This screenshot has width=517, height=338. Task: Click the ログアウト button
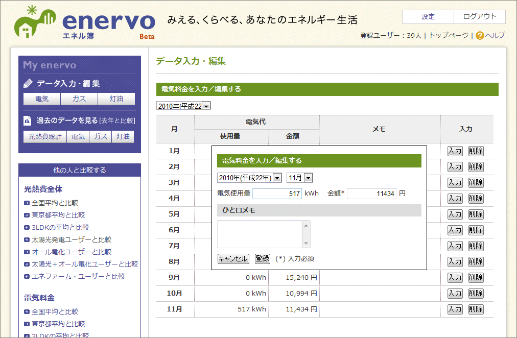479,17
